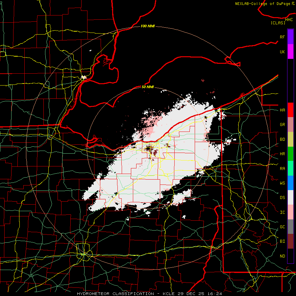This screenshot has height=296, width=296.
Task: Click the WS blue legend block
Action: pyautogui.click(x=290, y=183)
